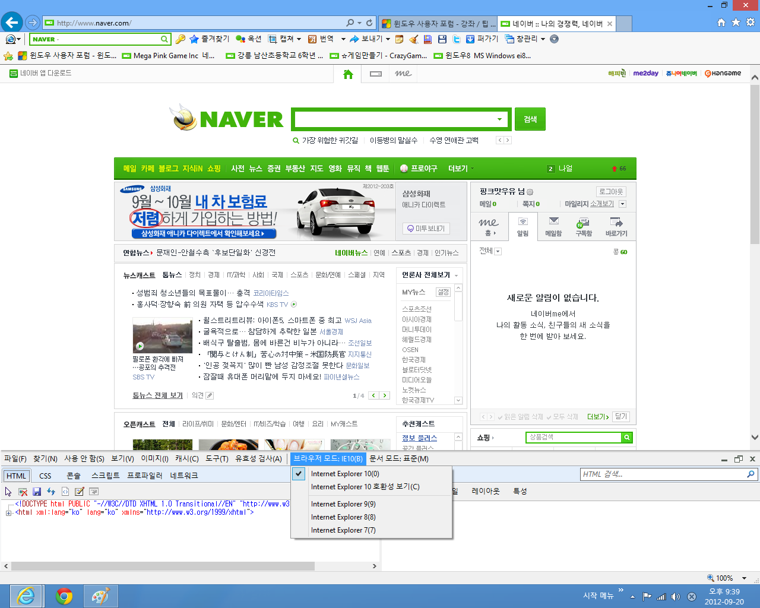The image size is (760, 608).
Task: Open 옵션 in the Naver toolbar
Action: click(x=248, y=39)
